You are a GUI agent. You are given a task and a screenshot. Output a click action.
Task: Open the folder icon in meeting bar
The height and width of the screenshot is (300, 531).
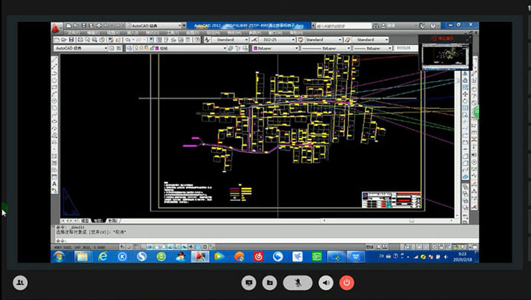pyautogui.click(x=269, y=283)
